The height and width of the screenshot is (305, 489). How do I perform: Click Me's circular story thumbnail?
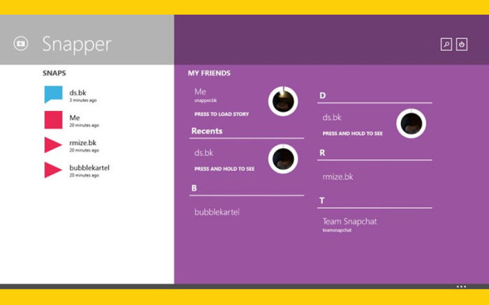click(x=283, y=101)
